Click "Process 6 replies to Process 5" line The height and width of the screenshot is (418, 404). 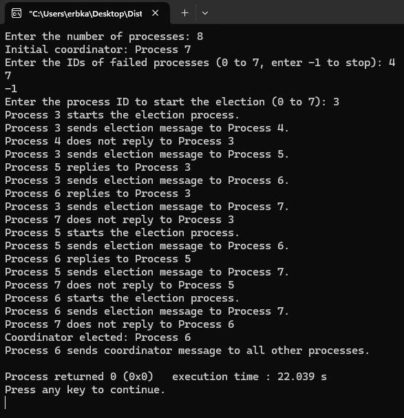pos(98,259)
